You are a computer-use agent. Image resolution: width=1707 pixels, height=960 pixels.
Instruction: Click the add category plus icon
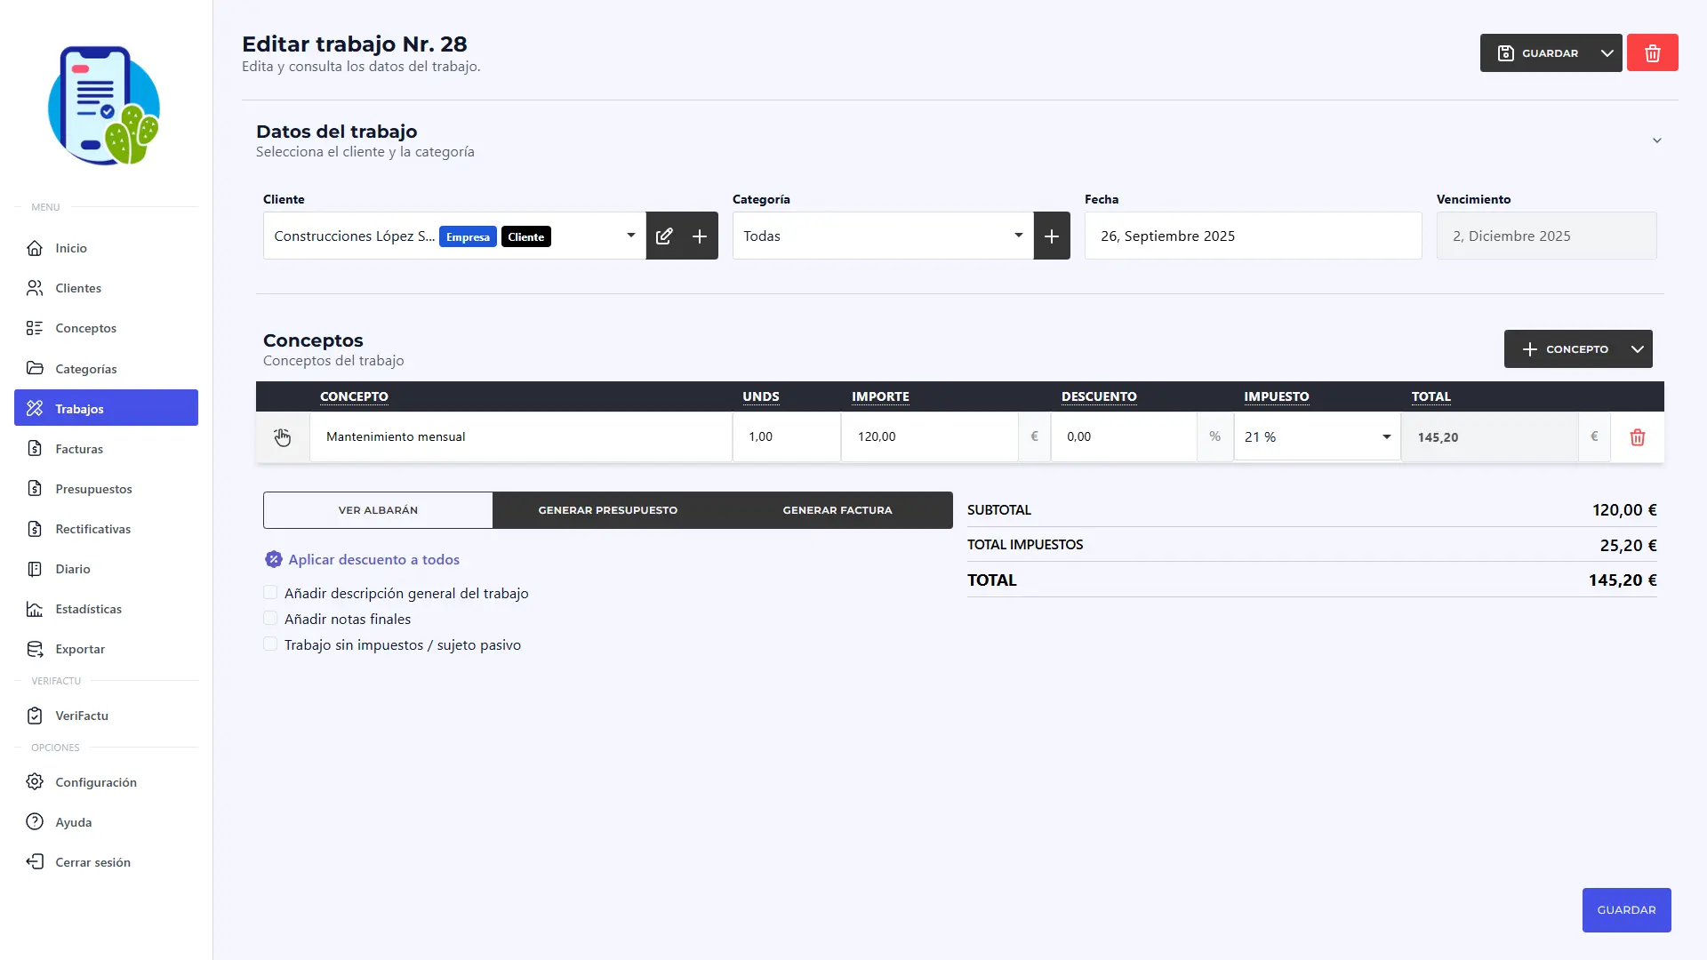click(1052, 236)
